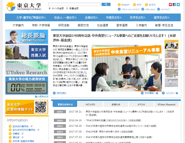Open 社会人・一般の方へ menu
The image size is (185, 143).
click(65, 18)
